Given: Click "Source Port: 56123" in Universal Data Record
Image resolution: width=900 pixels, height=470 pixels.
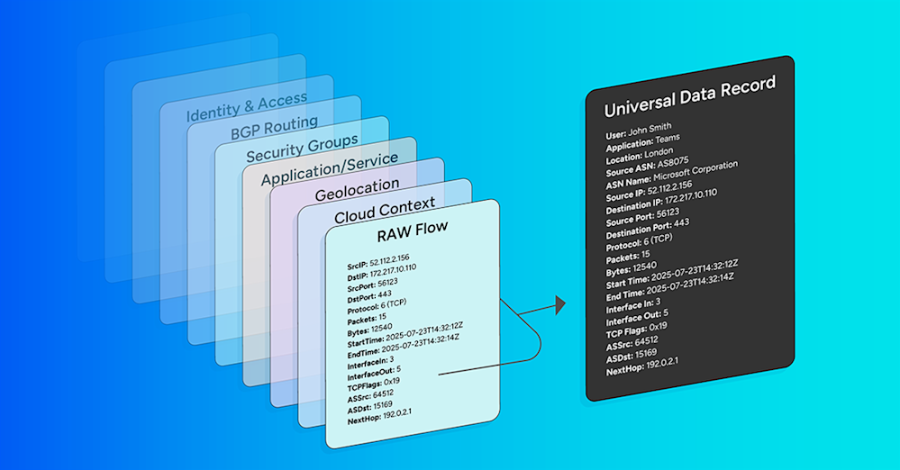Looking at the screenshot, I should pos(642,218).
